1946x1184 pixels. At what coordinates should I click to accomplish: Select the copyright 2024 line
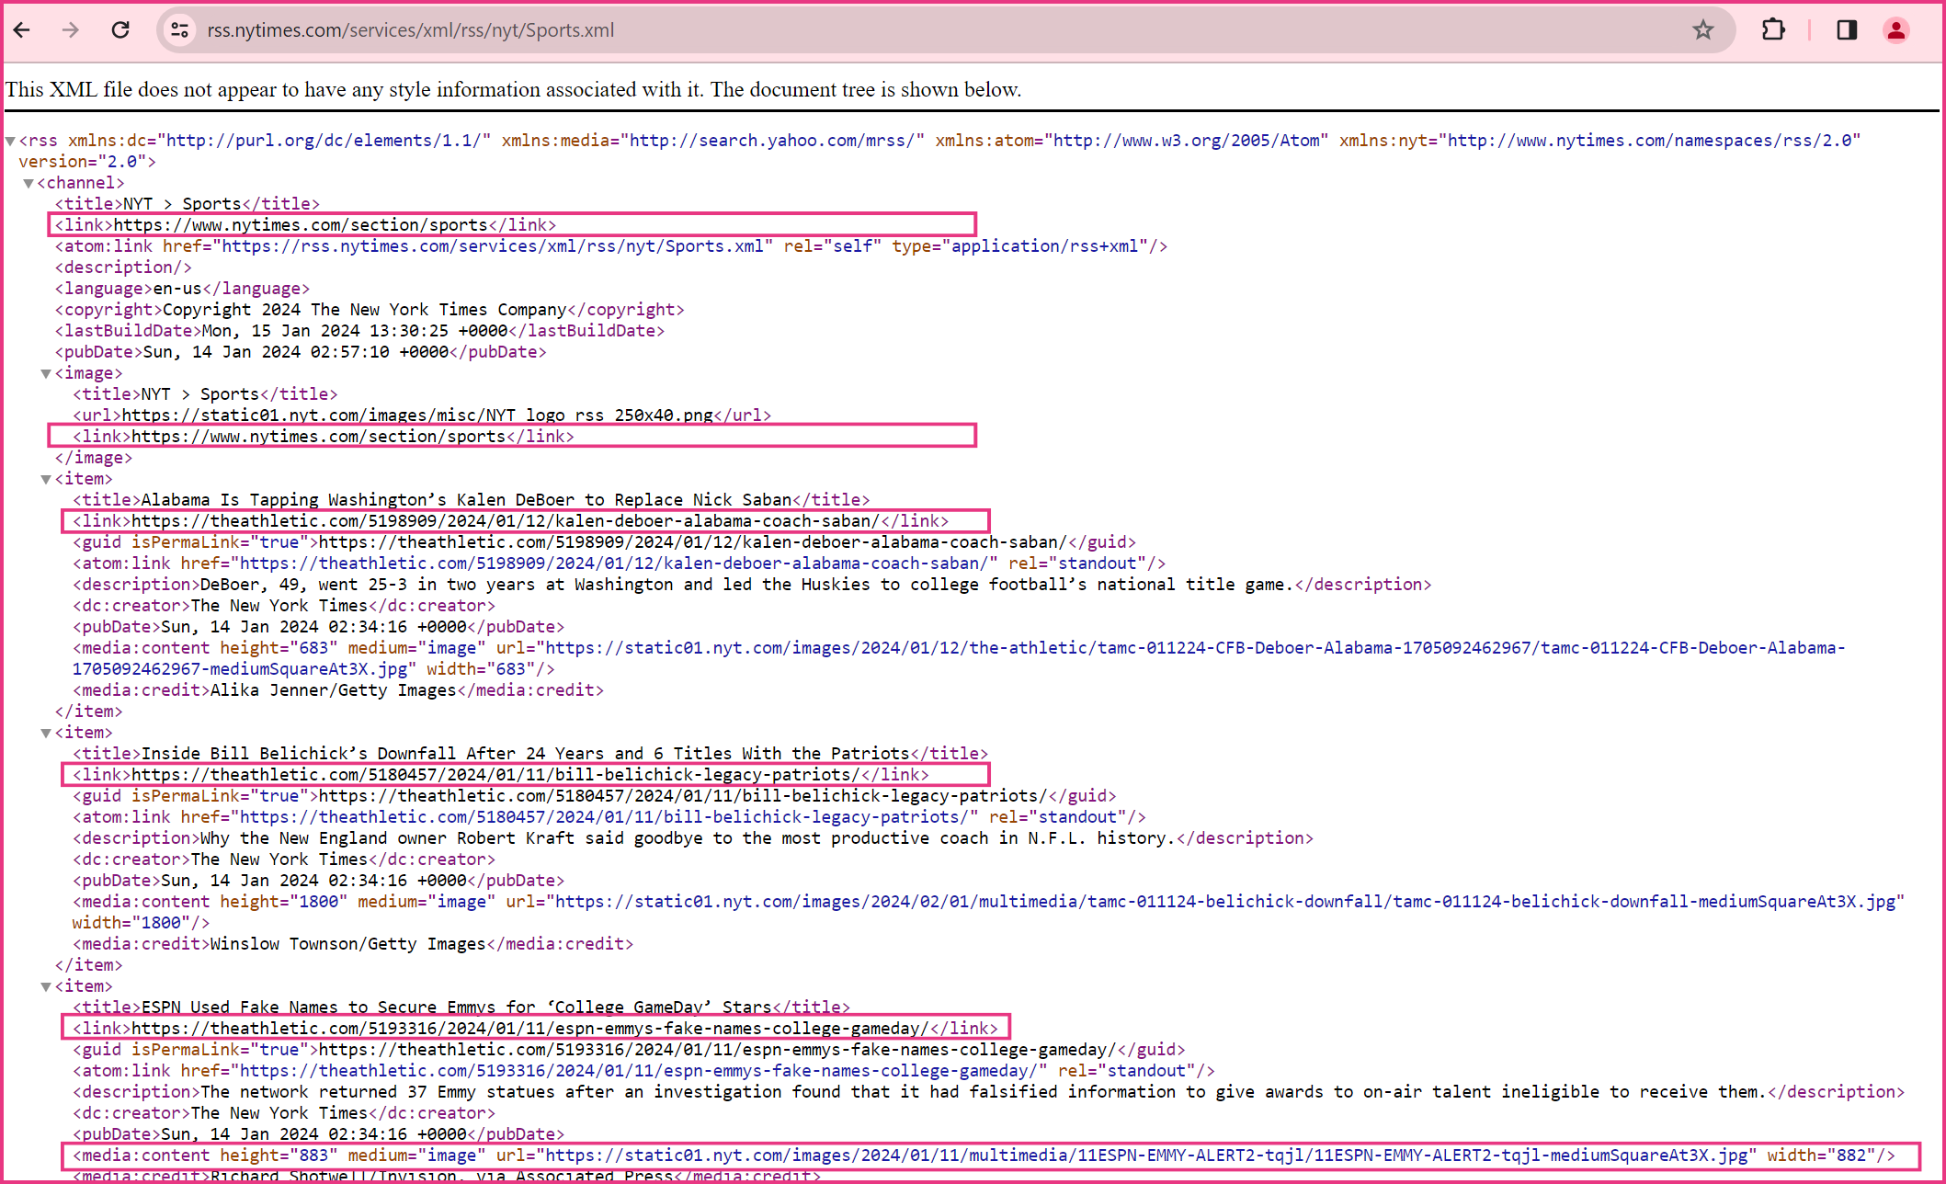point(370,310)
